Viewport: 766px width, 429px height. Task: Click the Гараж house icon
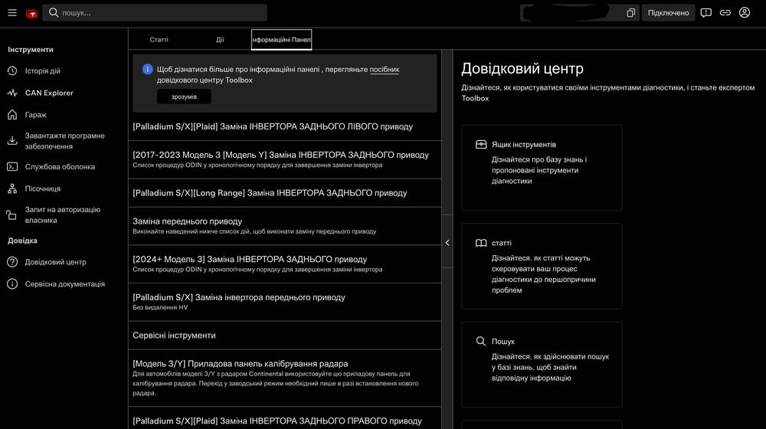point(12,114)
